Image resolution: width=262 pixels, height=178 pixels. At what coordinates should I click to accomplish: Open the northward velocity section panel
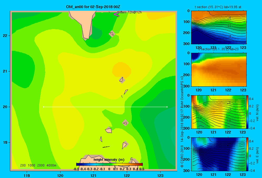click(x=219, y=112)
